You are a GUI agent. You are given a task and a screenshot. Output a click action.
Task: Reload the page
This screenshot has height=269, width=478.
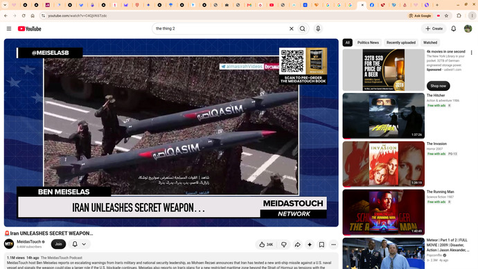click(x=24, y=15)
